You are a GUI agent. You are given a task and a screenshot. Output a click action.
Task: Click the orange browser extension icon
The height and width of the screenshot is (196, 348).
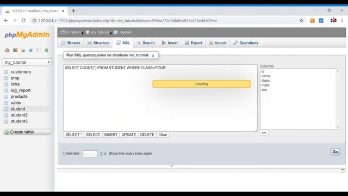tap(312, 21)
